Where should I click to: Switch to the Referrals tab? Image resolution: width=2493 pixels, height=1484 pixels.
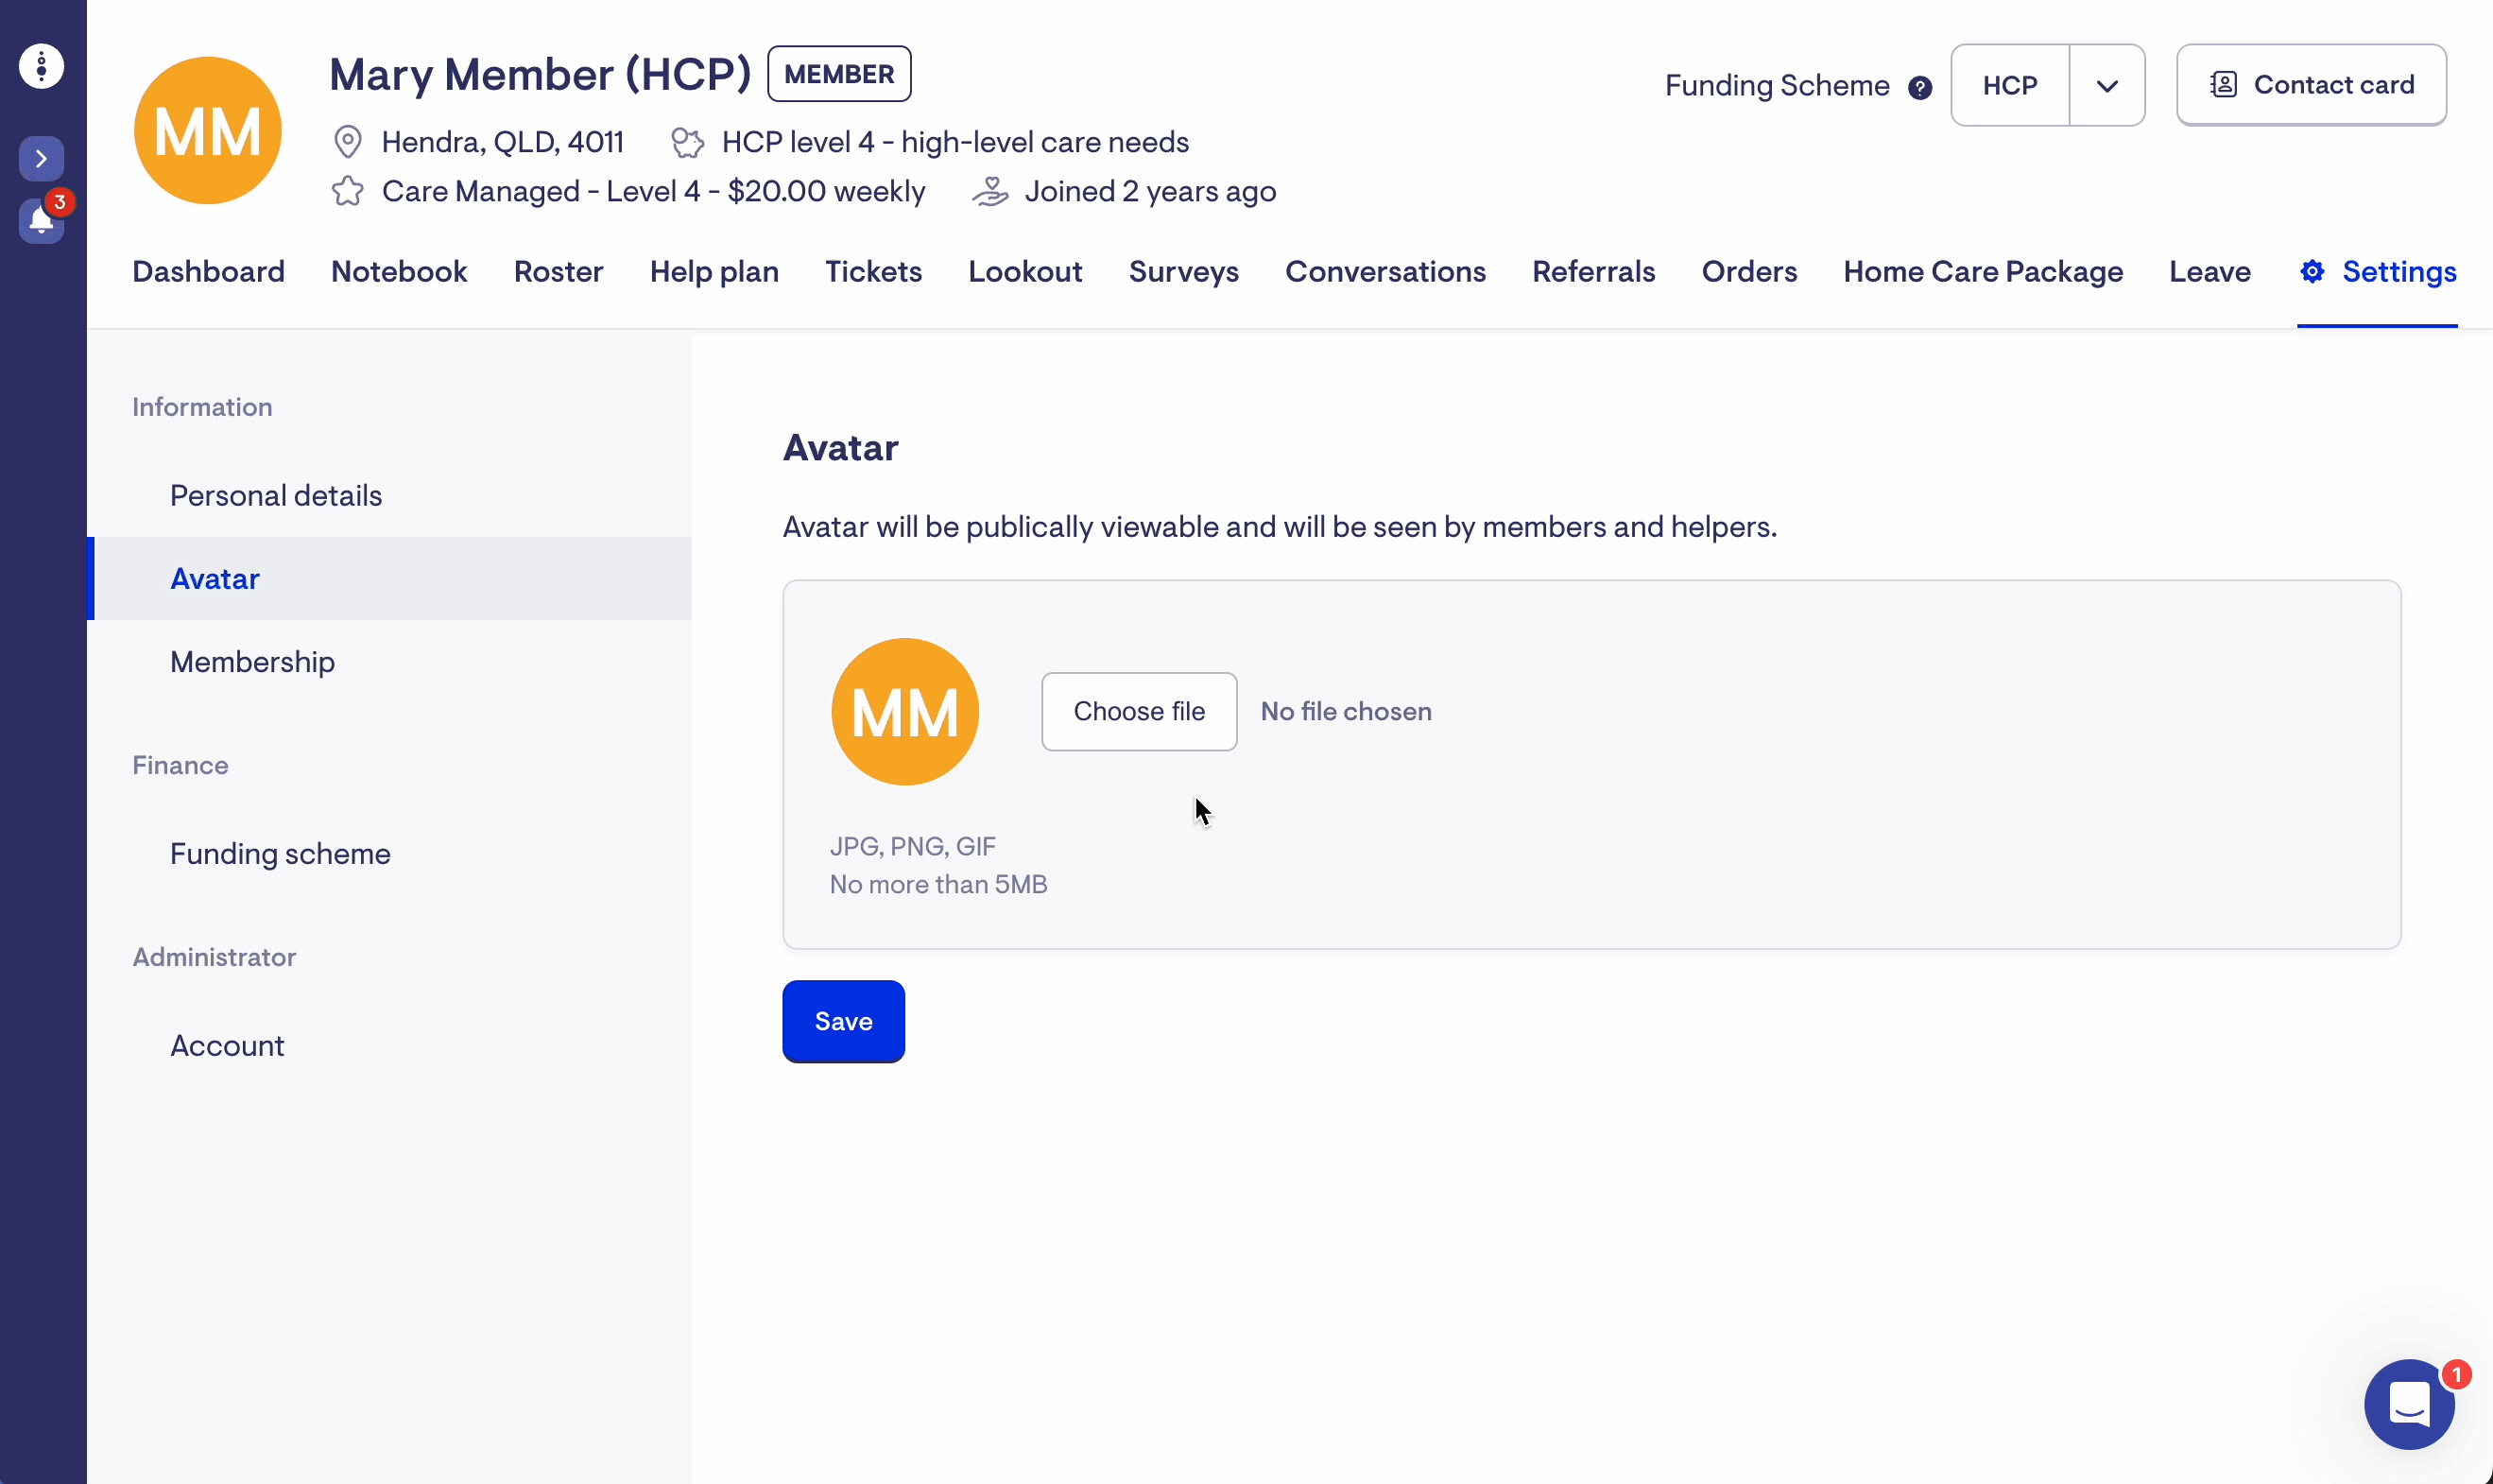1593,272
